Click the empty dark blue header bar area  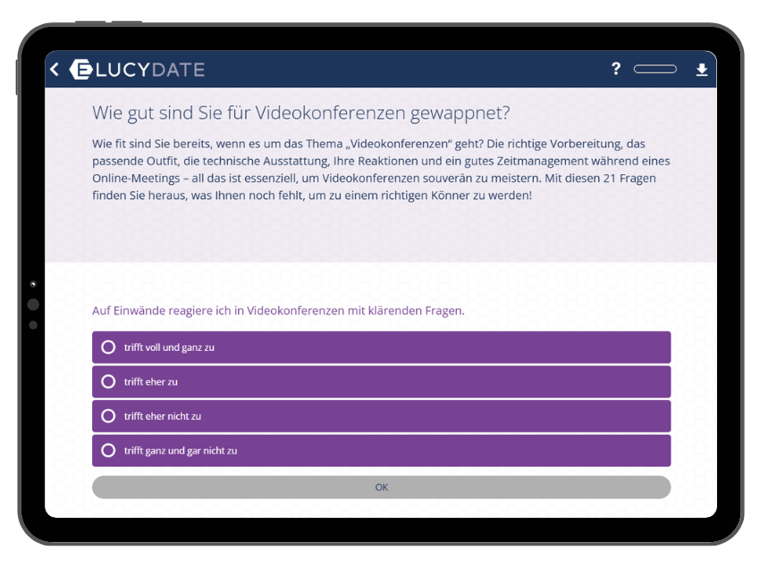(x=402, y=70)
